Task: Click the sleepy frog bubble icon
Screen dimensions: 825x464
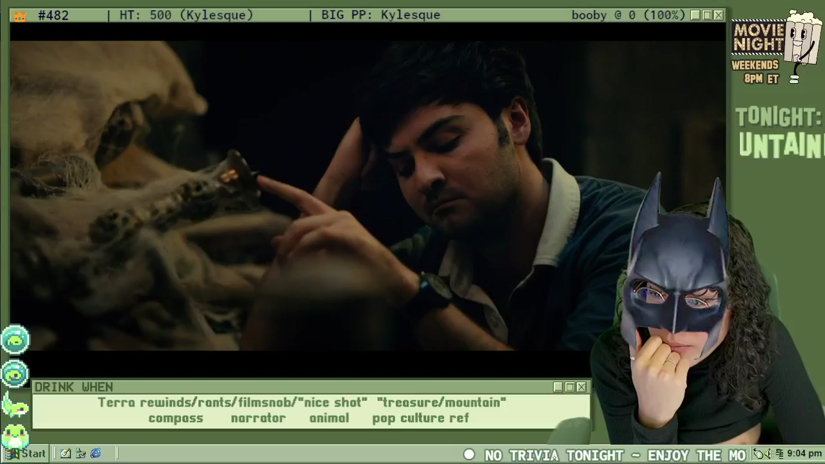Action: 15,339
